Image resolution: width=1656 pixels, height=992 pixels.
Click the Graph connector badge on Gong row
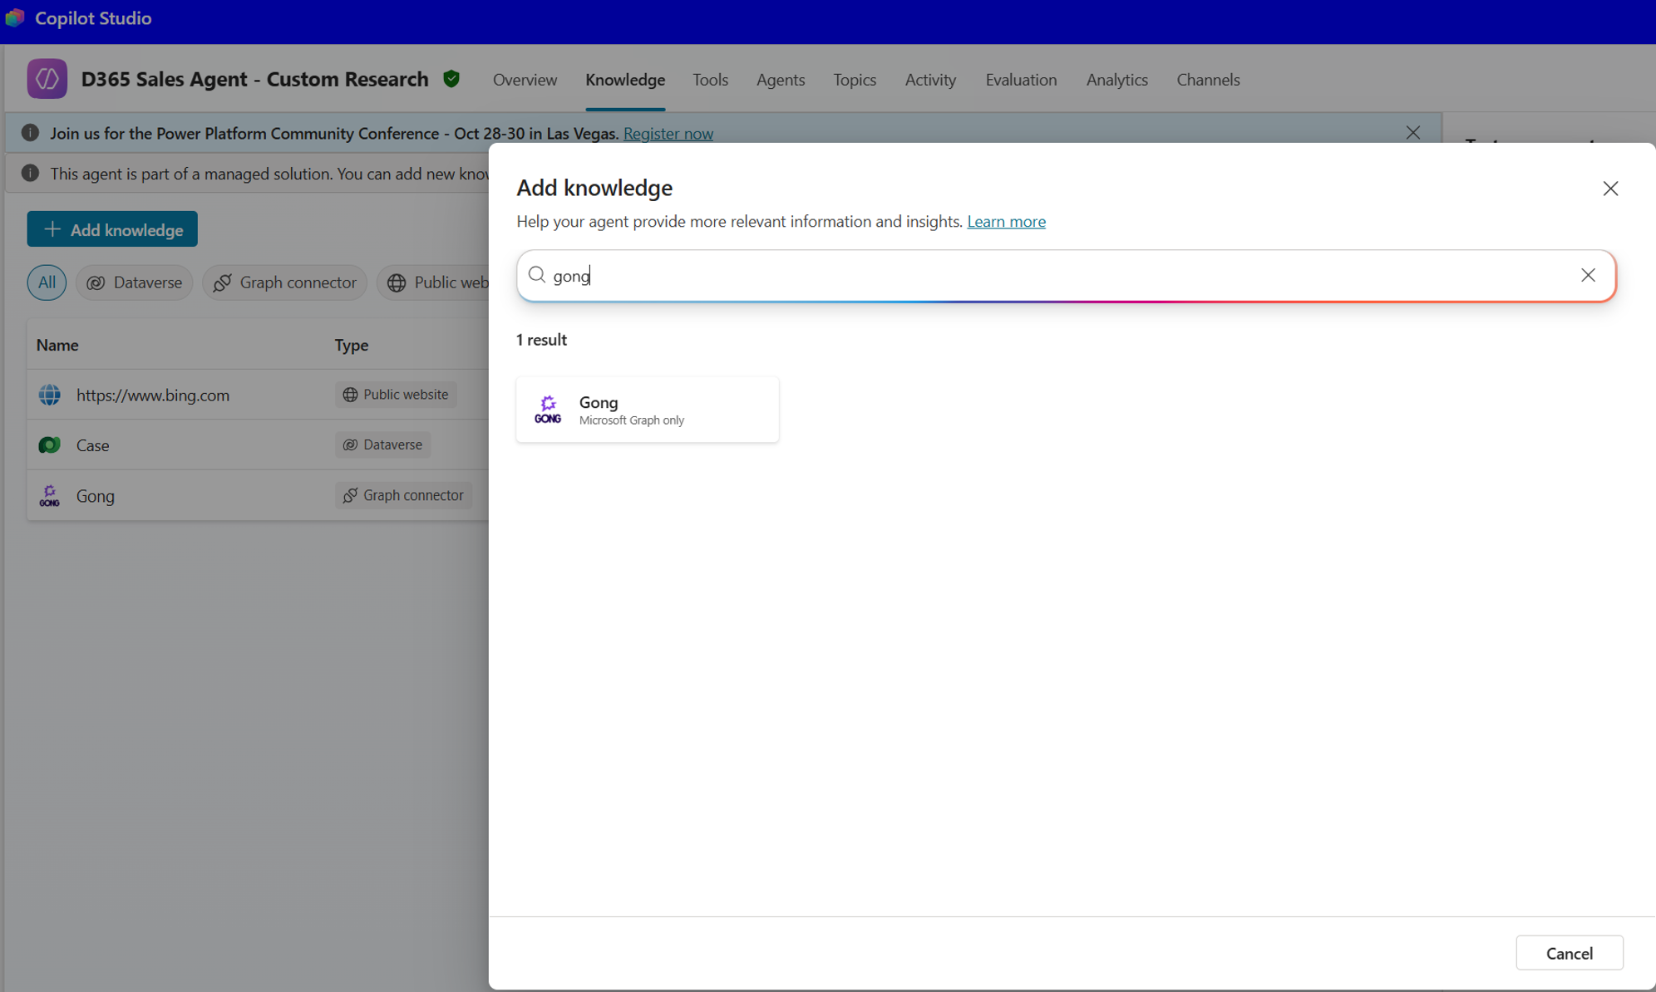pyautogui.click(x=404, y=495)
